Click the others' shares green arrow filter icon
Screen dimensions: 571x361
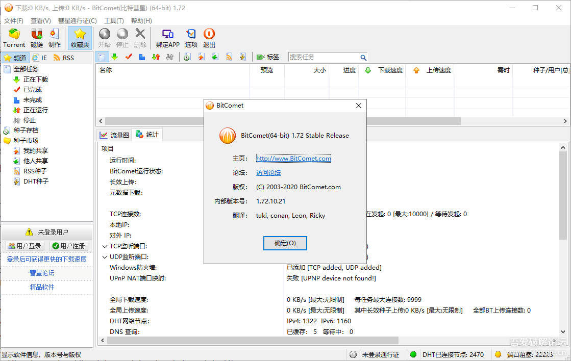point(215,57)
